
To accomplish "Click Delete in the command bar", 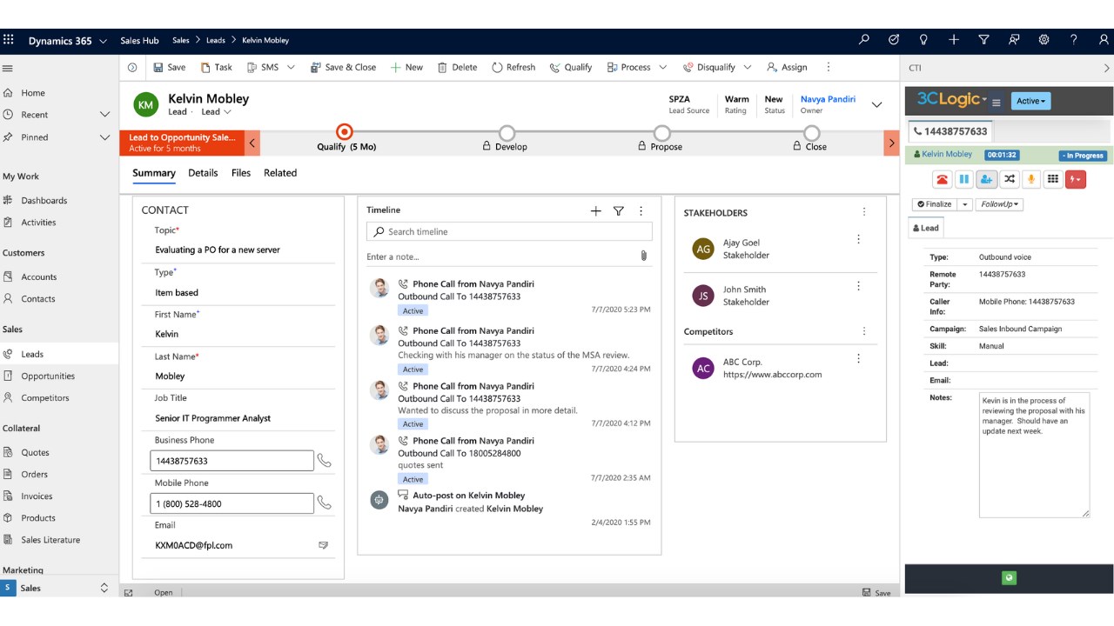I will coord(457,67).
